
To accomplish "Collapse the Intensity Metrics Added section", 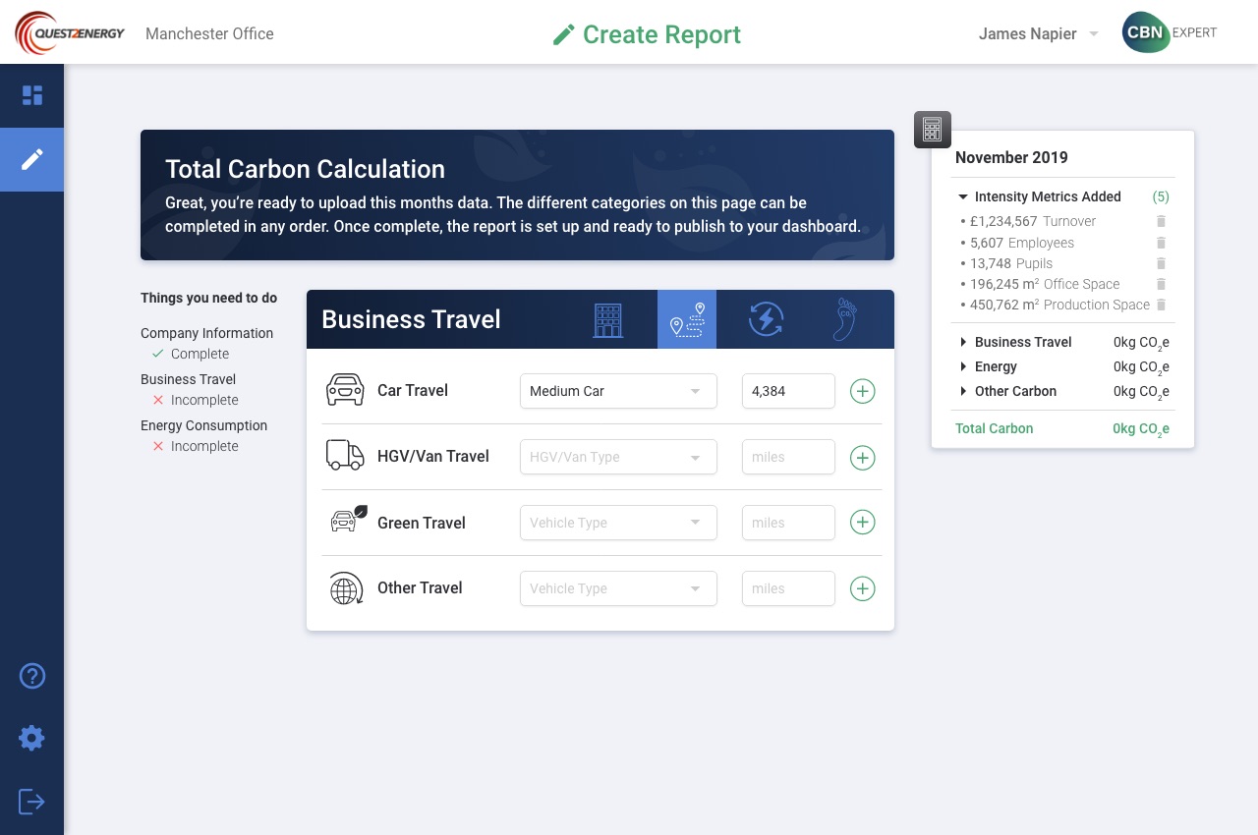I will coord(963,197).
